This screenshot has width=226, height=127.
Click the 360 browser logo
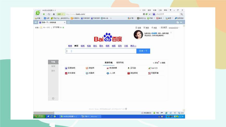point(38,13)
